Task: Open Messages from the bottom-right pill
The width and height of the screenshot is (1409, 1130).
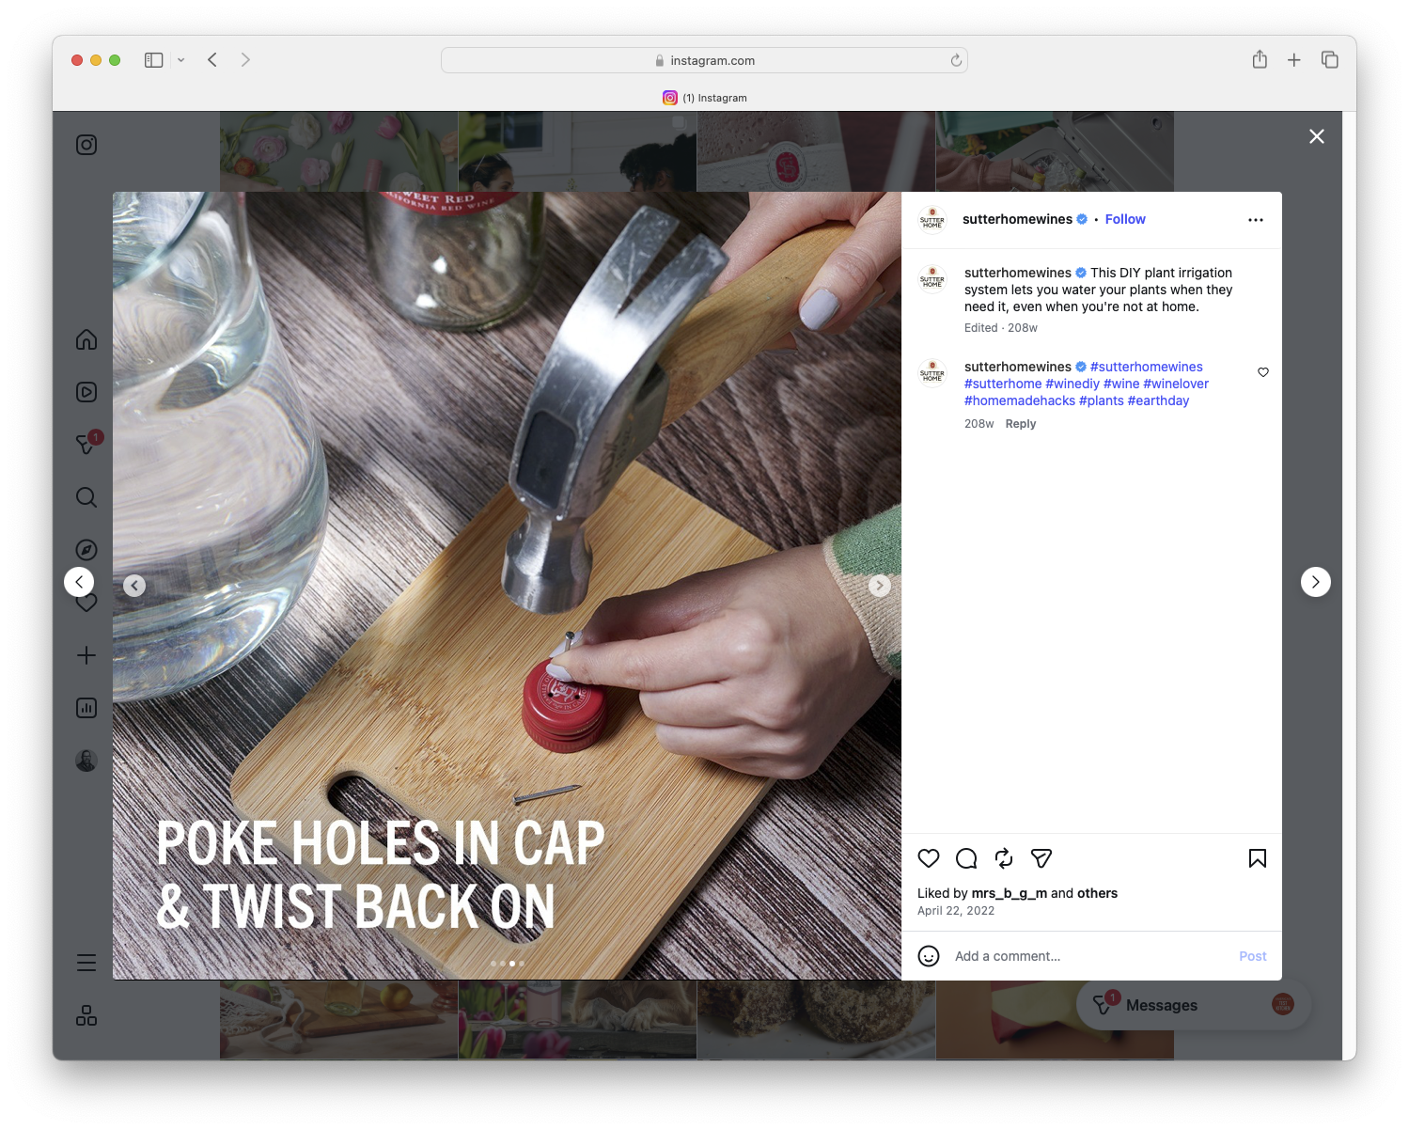Action: (x=1163, y=1004)
